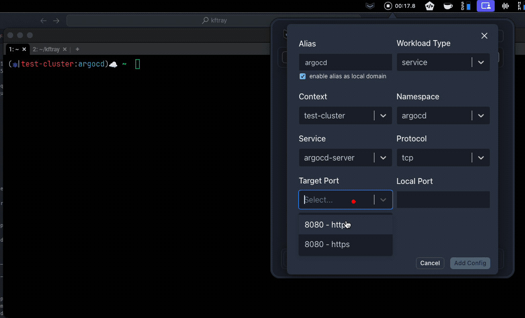Collapse the Target Port select dropdown
This screenshot has height=318, width=525.
(x=383, y=200)
